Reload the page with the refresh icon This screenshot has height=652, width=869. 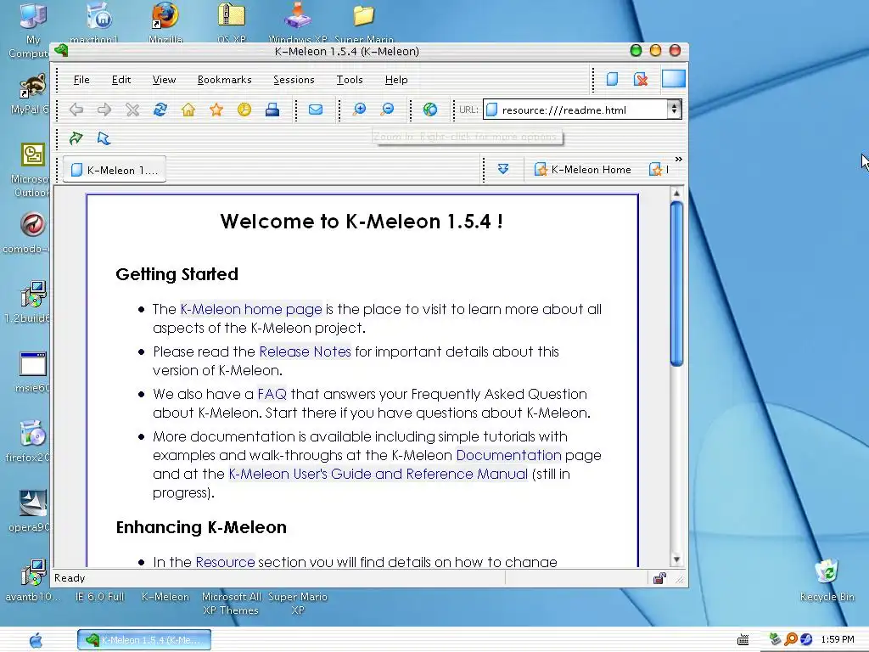(x=160, y=110)
